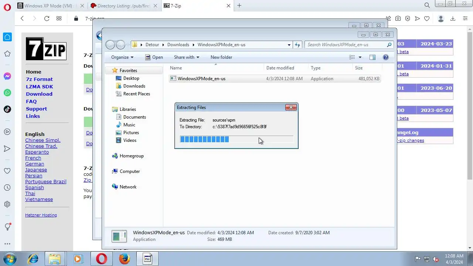Switch site language to German

tap(34, 164)
